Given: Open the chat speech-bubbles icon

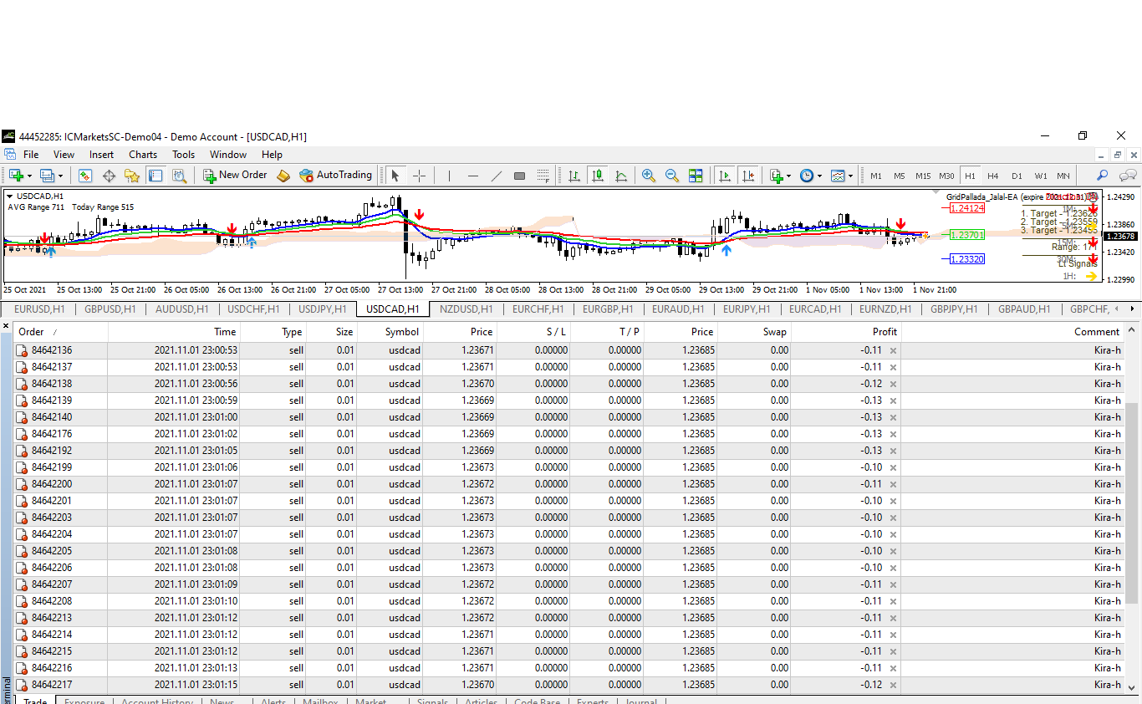Looking at the screenshot, I should [x=1128, y=176].
